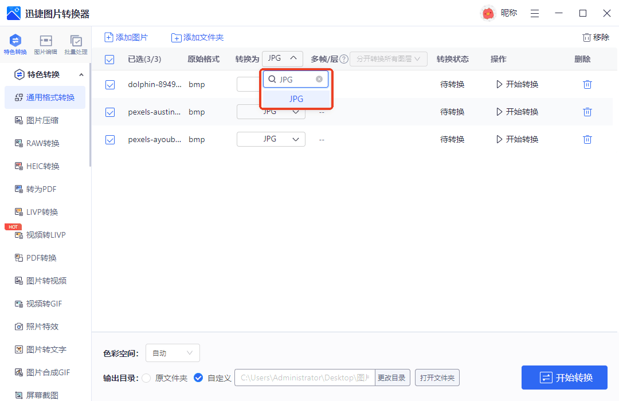Open the format dropdown for pexels-ayoub row

(271, 139)
